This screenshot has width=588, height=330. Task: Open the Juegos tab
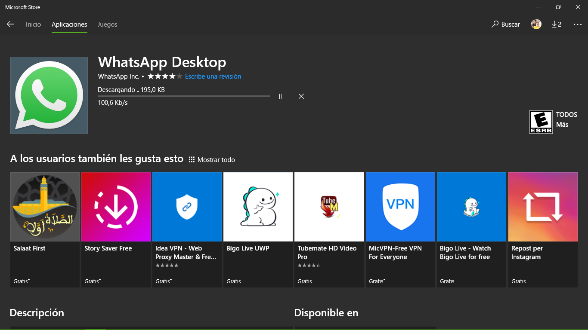point(108,24)
